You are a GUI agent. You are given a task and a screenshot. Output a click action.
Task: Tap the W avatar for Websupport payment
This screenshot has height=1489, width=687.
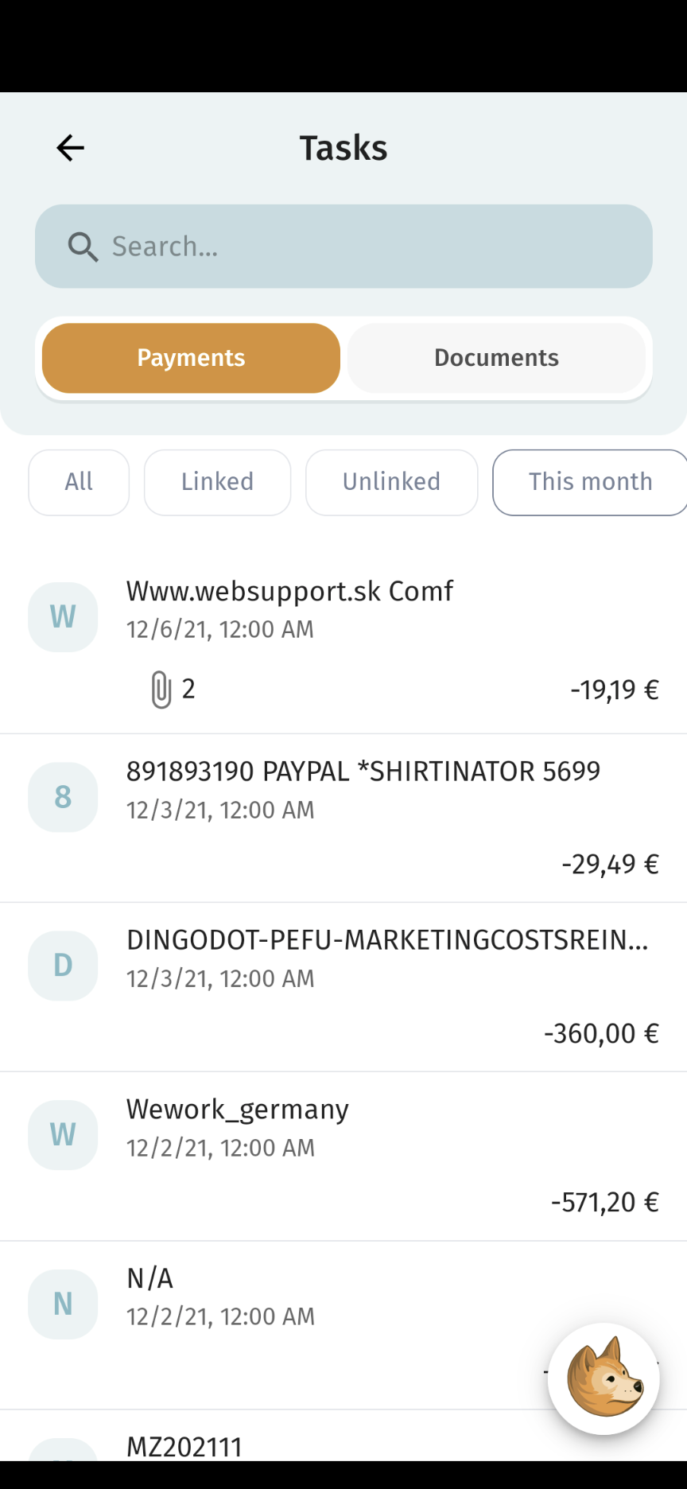(x=63, y=617)
